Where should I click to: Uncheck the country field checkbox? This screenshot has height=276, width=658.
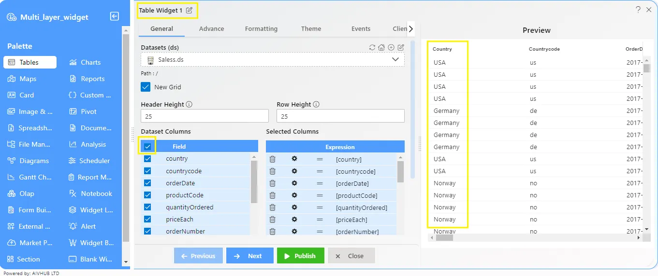coord(147,159)
